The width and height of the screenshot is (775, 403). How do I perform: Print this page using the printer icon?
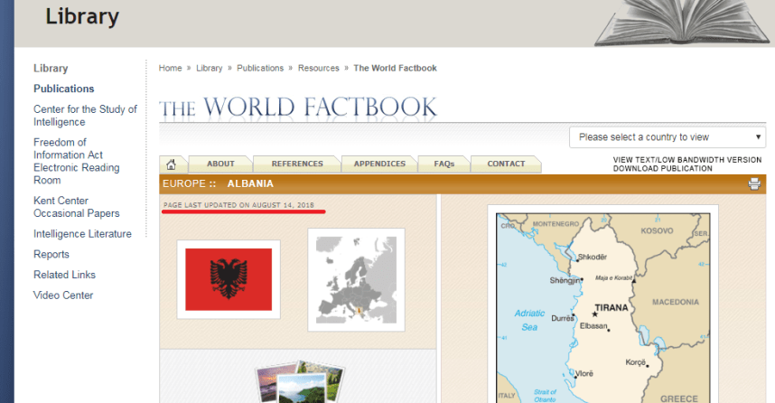coord(754,184)
